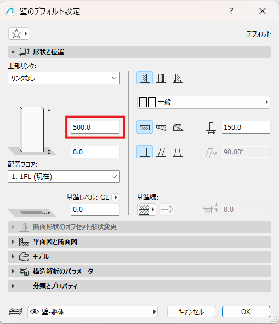Open the 基準レベル GL arrow menu

[x=116, y=198]
